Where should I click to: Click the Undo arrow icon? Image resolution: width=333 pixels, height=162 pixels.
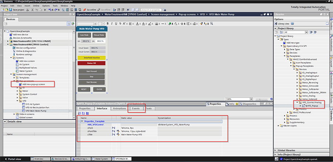tap(50, 10)
